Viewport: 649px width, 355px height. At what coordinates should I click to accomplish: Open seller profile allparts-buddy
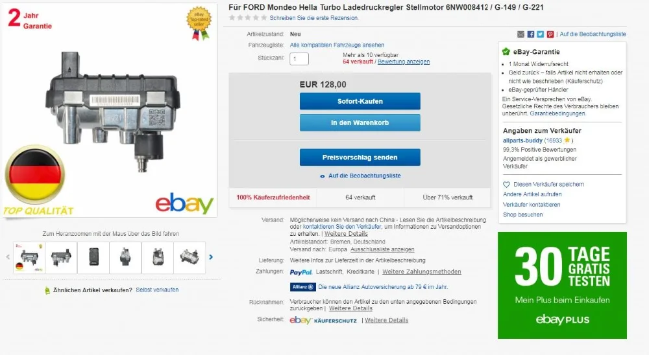pyautogui.click(x=522, y=141)
